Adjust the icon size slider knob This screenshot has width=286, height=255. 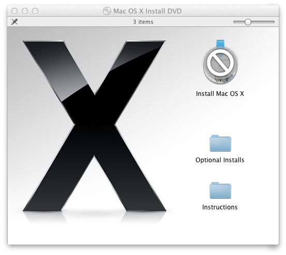tap(248, 22)
